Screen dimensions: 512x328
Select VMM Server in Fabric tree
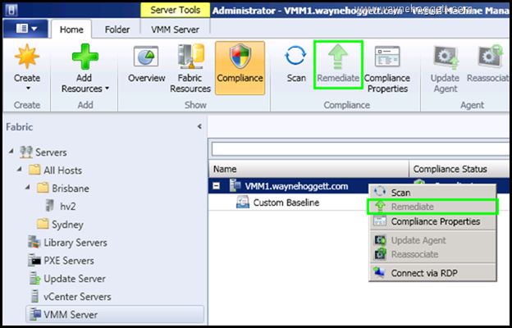point(115,315)
